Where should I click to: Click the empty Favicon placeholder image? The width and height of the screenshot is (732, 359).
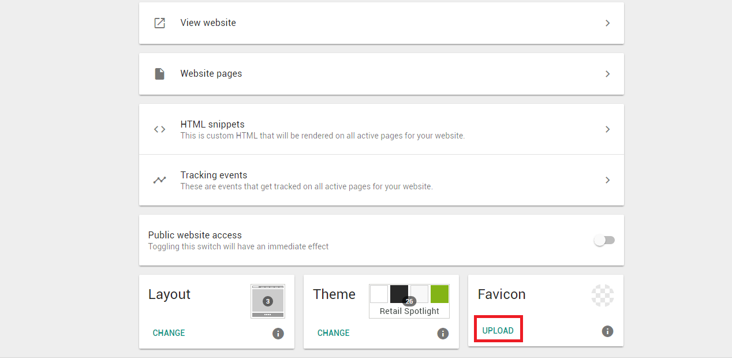603,296
